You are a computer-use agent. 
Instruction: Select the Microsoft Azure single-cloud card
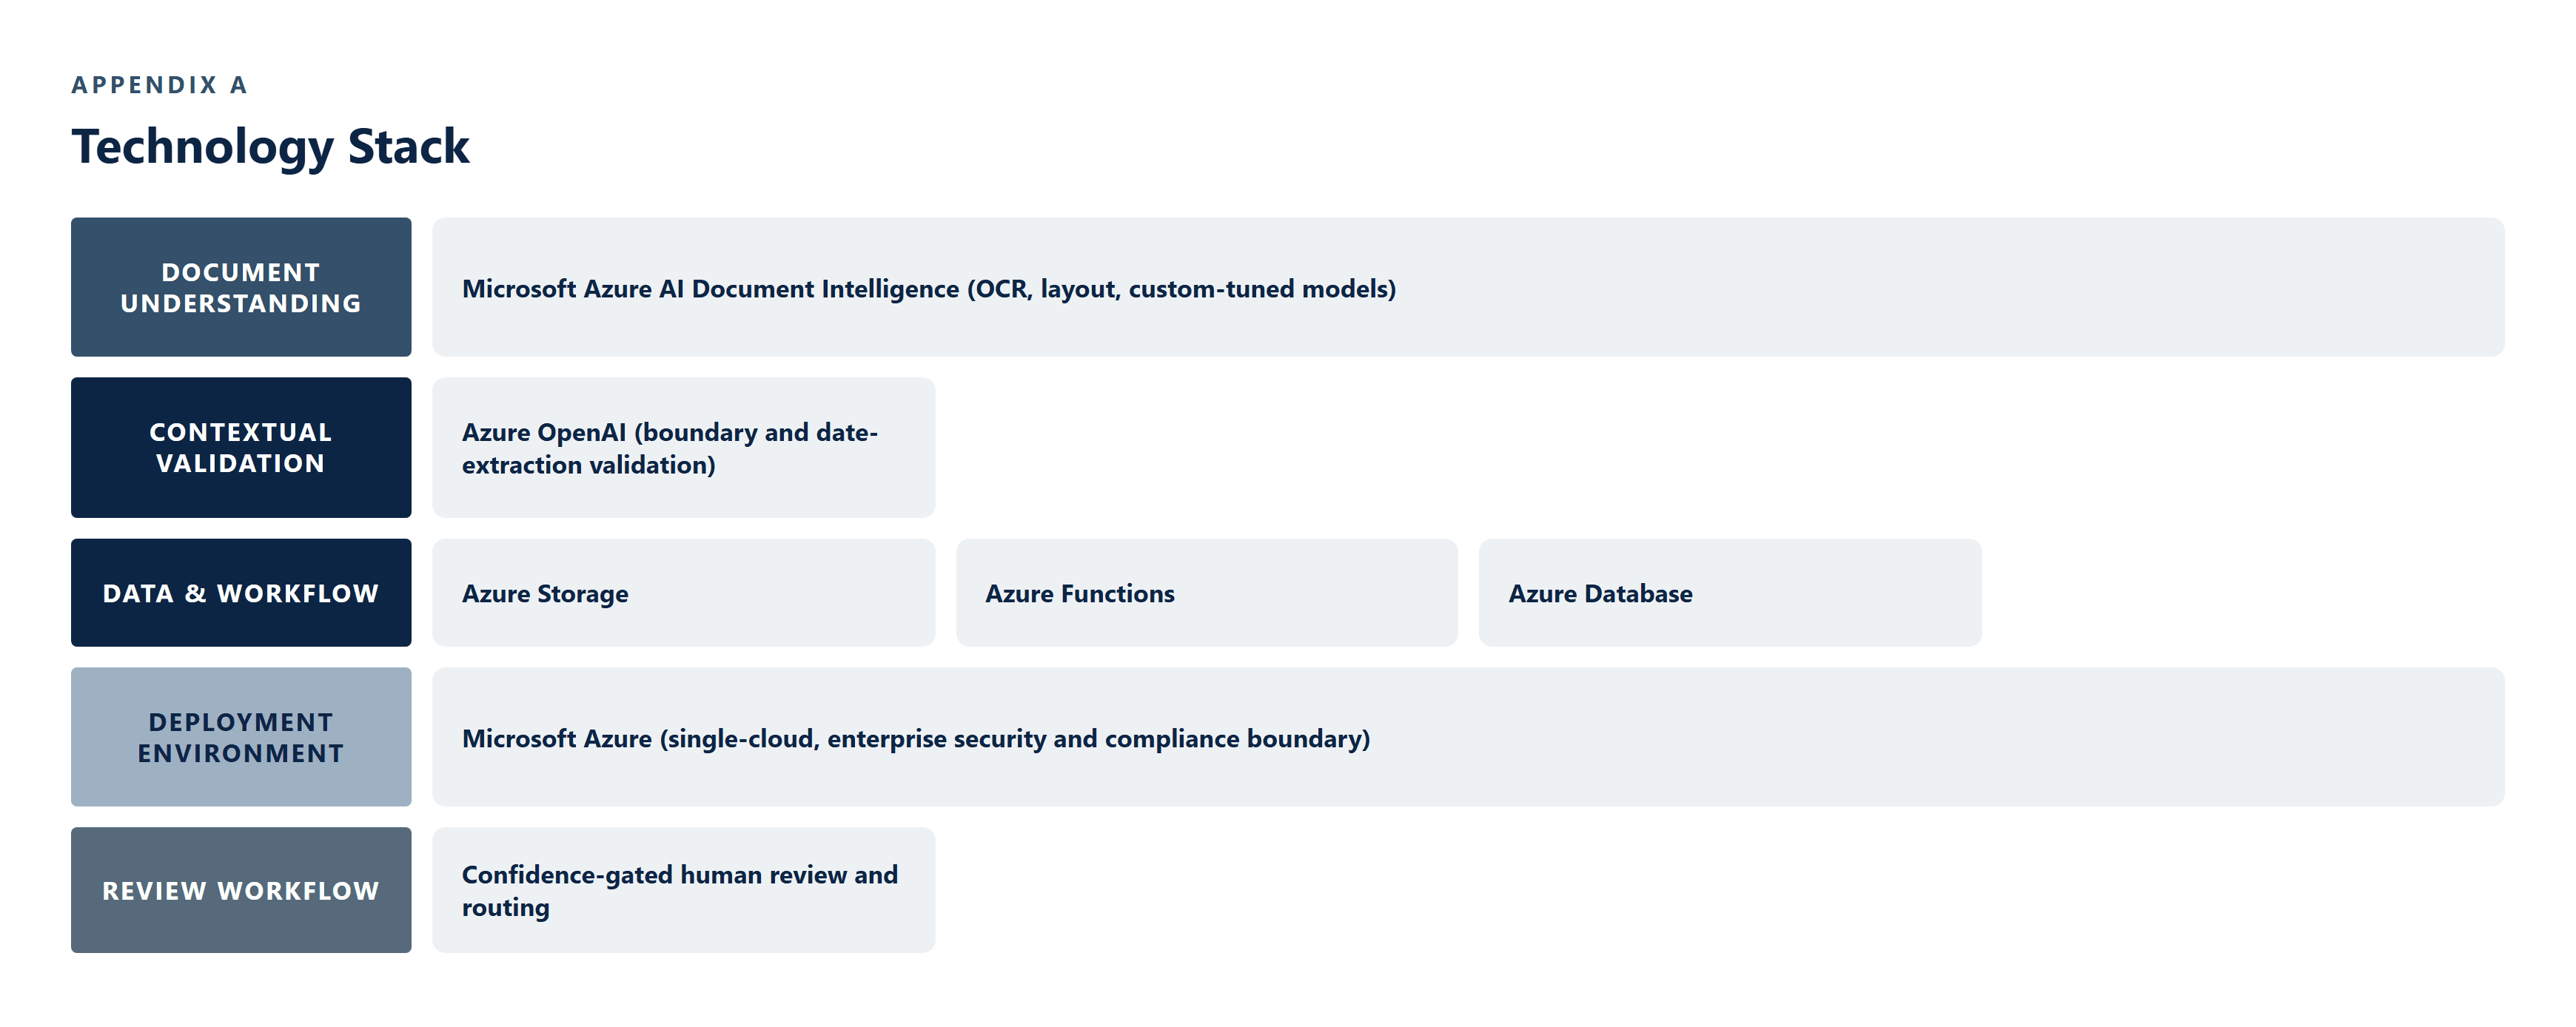click(x=1468, y=737)
